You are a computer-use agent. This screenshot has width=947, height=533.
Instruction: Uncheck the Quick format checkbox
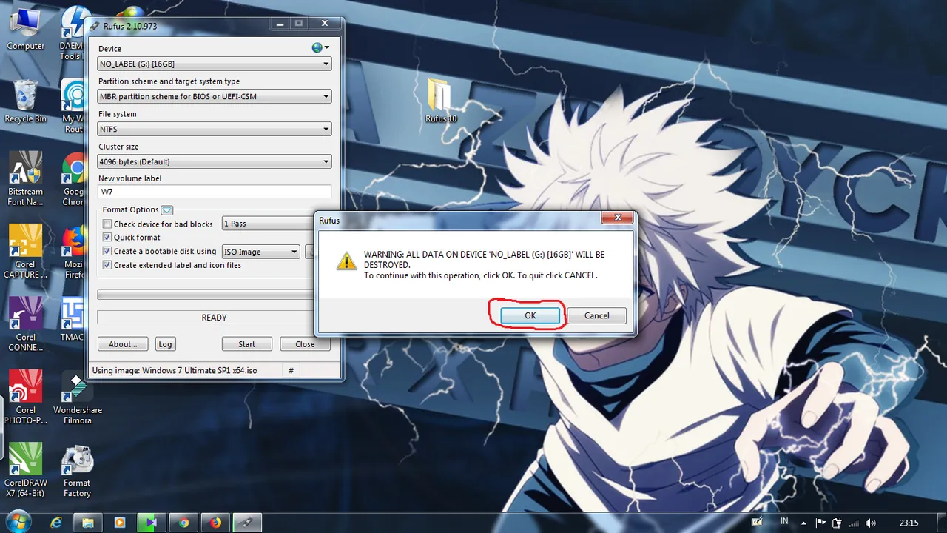click(107, 238)
